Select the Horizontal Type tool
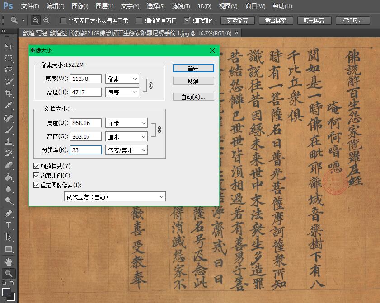Image resolution: width=380 pixels, height=303 pixels. 9,225
